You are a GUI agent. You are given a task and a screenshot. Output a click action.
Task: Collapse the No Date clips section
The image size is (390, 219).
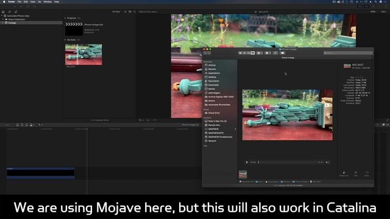coord(65,40)
